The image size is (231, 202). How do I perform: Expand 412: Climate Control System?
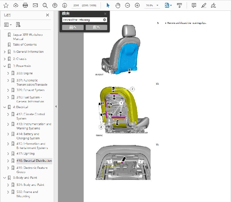pos(8,114)
